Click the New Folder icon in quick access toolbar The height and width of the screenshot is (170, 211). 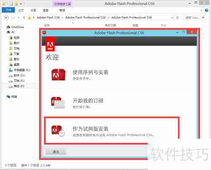(16, 4)
